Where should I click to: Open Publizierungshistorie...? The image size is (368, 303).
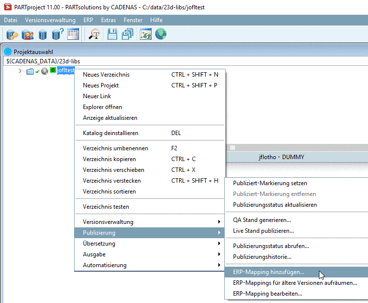[297, 257]
